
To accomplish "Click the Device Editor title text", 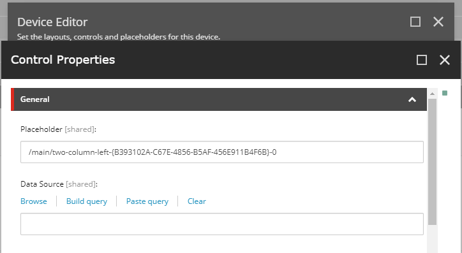I will pos(52,22).
